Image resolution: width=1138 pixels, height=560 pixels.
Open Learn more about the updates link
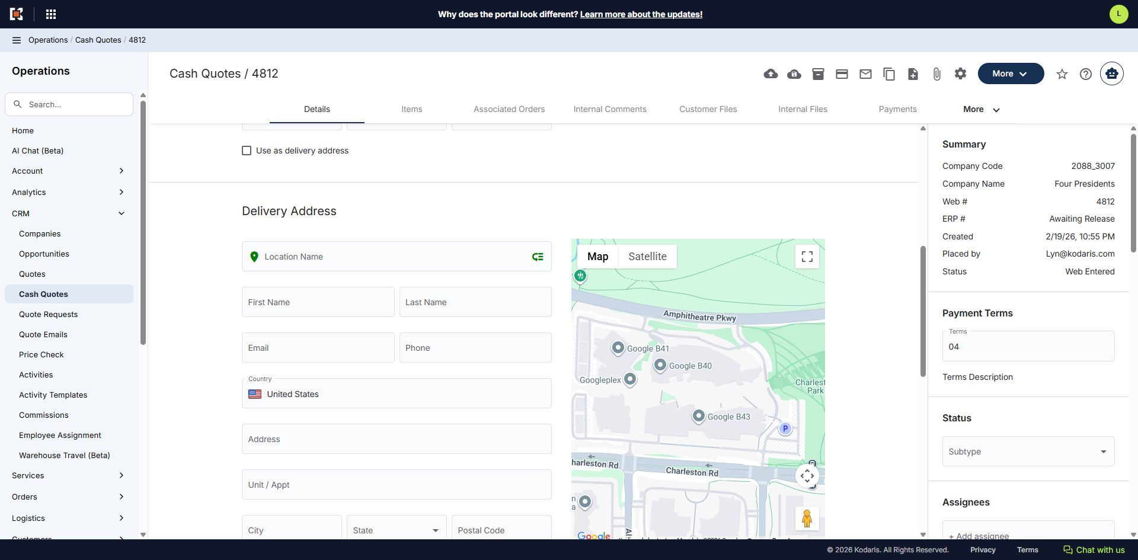pyautogui.click(x=641, y=14)
